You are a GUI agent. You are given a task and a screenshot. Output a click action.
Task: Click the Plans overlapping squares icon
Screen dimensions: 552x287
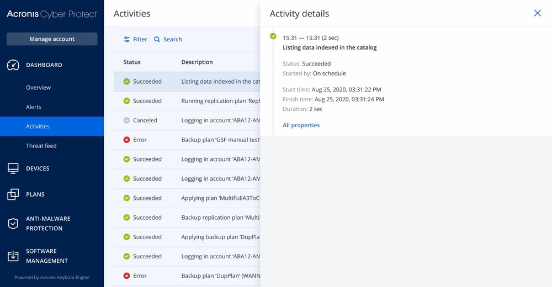pos(13,194)
